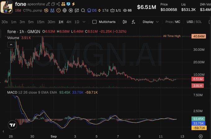Image resolution: width=211 pixels, height=139 pixels.
Task: Select the 1H timeframe
Action: (x=61, y=22)
